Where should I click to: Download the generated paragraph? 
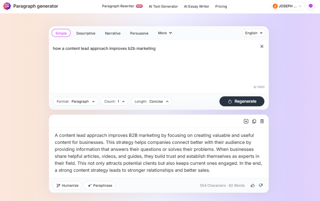tap(246, 121)
